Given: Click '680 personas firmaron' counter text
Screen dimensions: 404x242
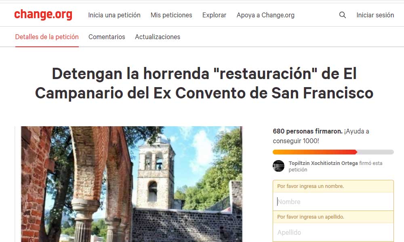Looking at the screenshot, I should point(307,131).
